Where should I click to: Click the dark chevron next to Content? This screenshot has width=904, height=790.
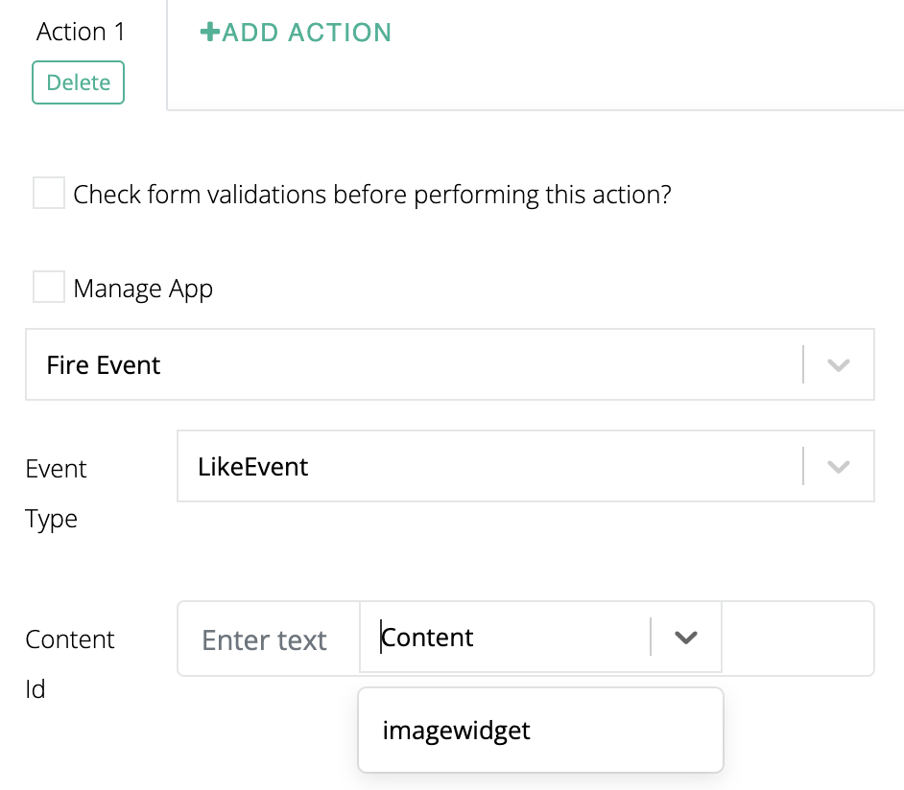(x=685, y=638)
